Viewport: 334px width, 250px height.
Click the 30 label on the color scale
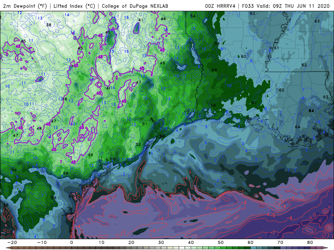[161, 242]
